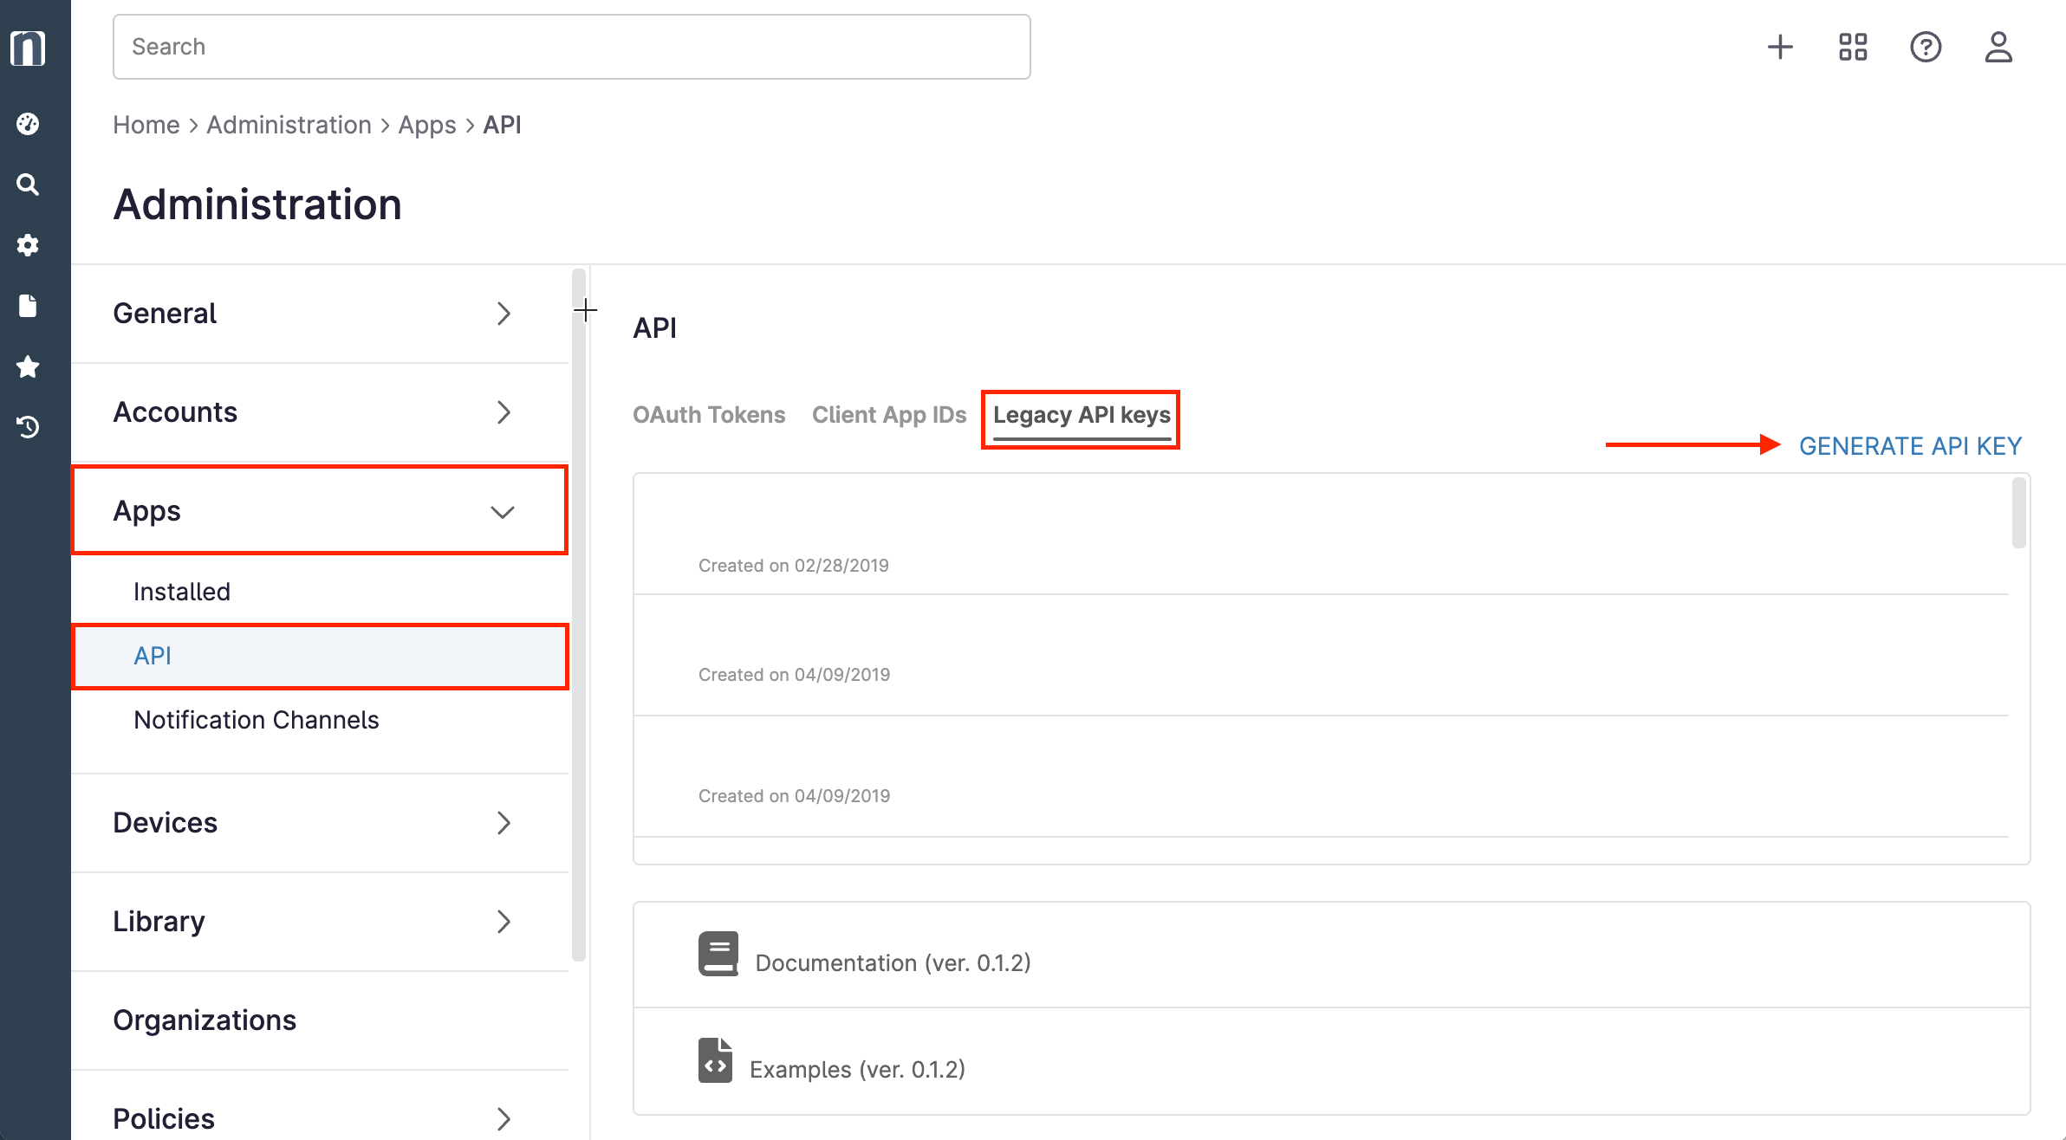Open the user profile icon

1998,47
